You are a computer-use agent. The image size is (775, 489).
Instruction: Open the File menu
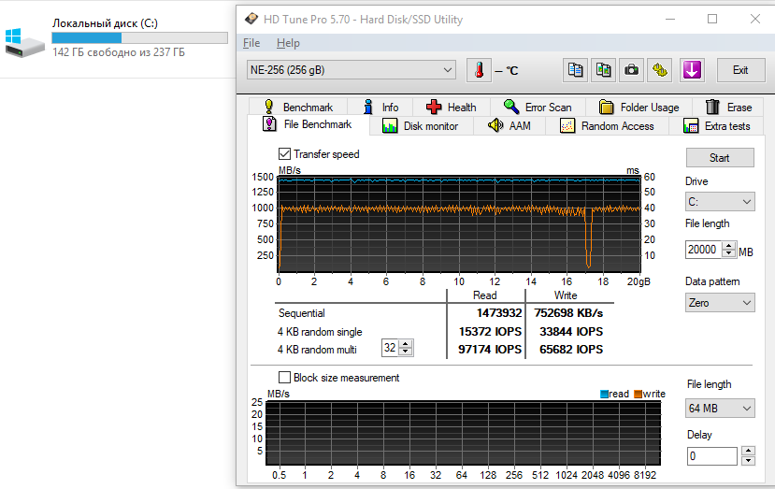click(x=251, y=43)
